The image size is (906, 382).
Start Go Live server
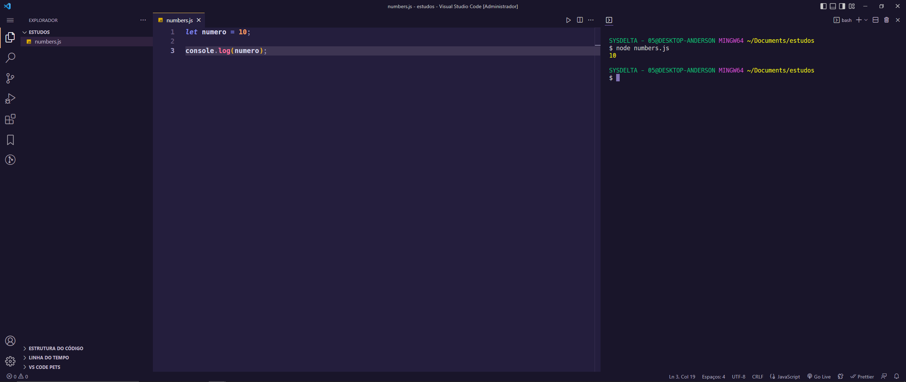(819, 377)
